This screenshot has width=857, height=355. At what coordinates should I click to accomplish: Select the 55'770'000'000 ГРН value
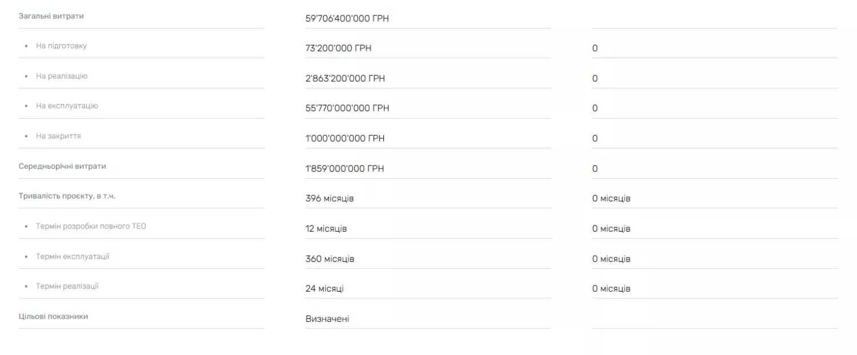[347, 108]
